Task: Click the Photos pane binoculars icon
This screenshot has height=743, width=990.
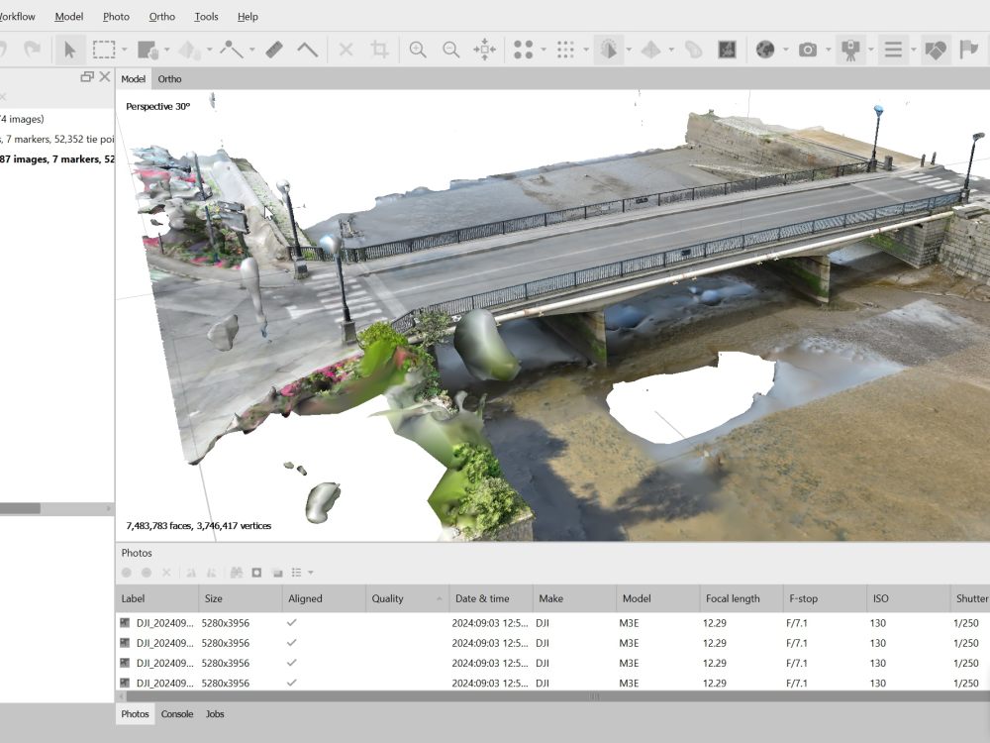Action: coord(237,573)
